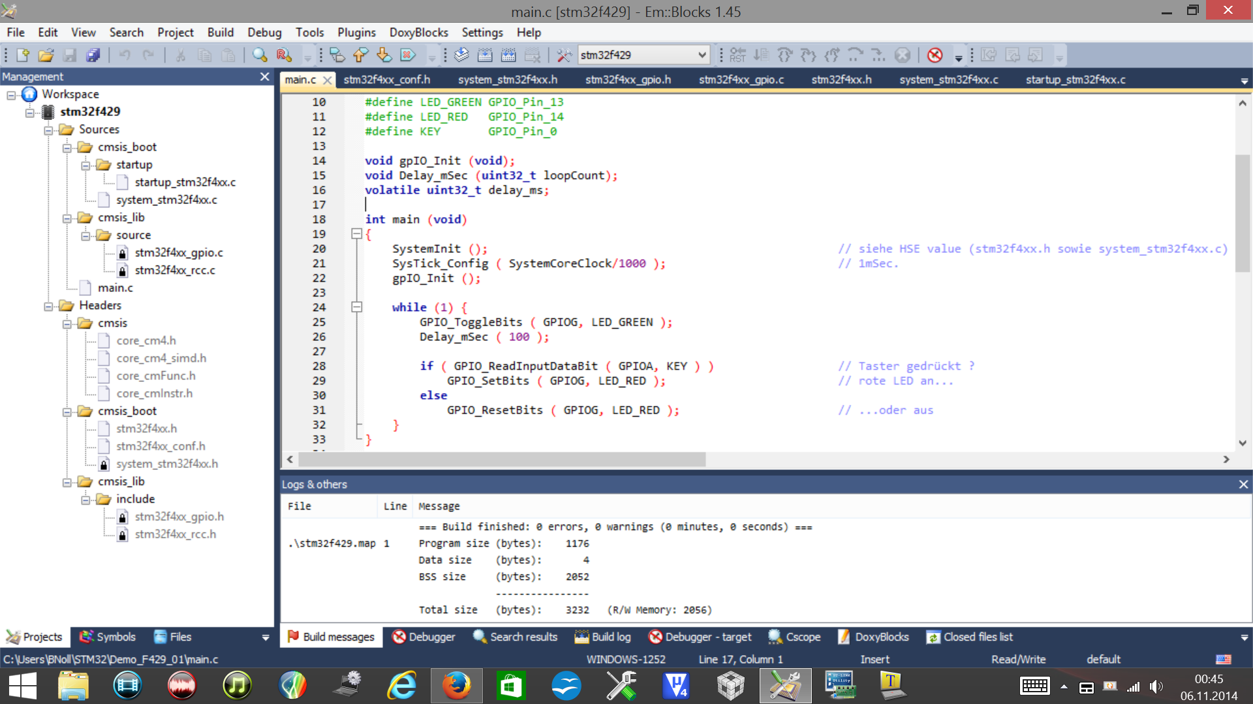This screenshot has height=704, width=1253.
Task: Collapse the Headers folder node
Action: coord(48,306)
